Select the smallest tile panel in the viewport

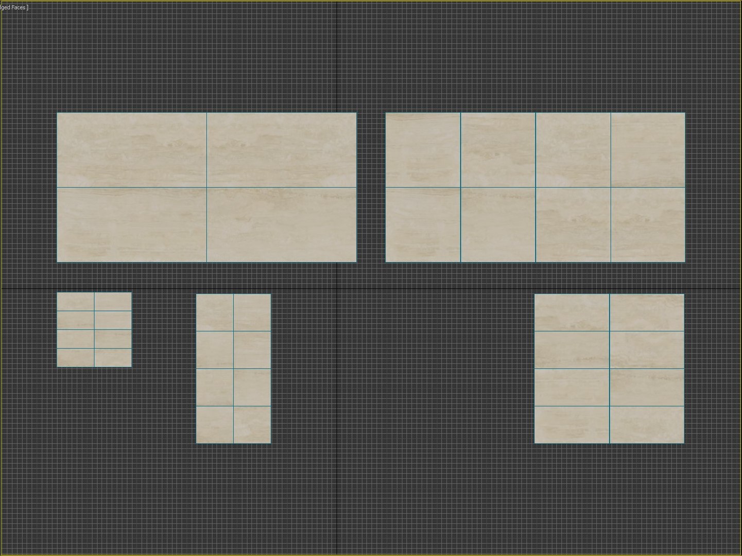coord(94,329)
